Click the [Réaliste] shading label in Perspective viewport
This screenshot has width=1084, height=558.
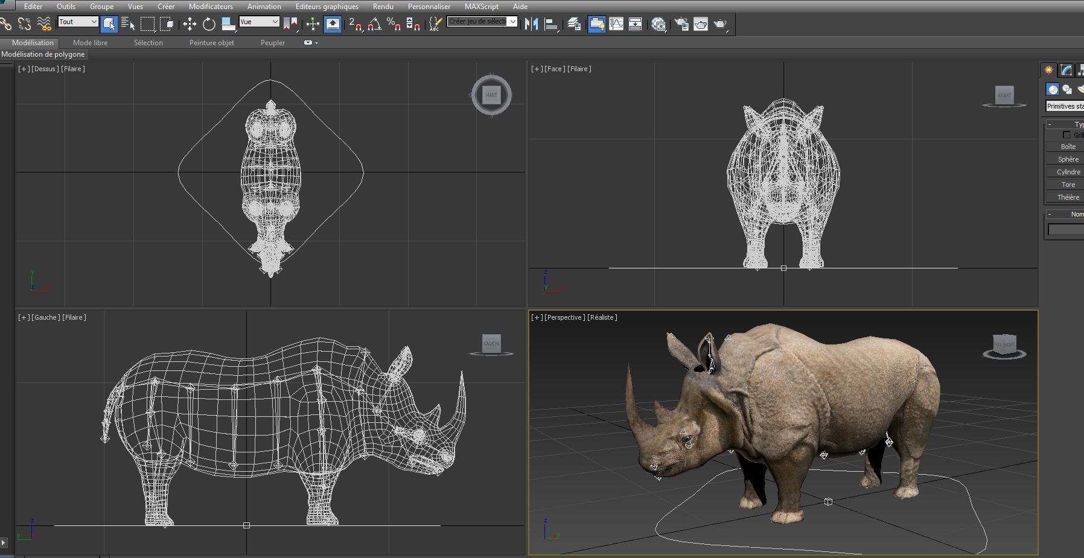[602, 317]
